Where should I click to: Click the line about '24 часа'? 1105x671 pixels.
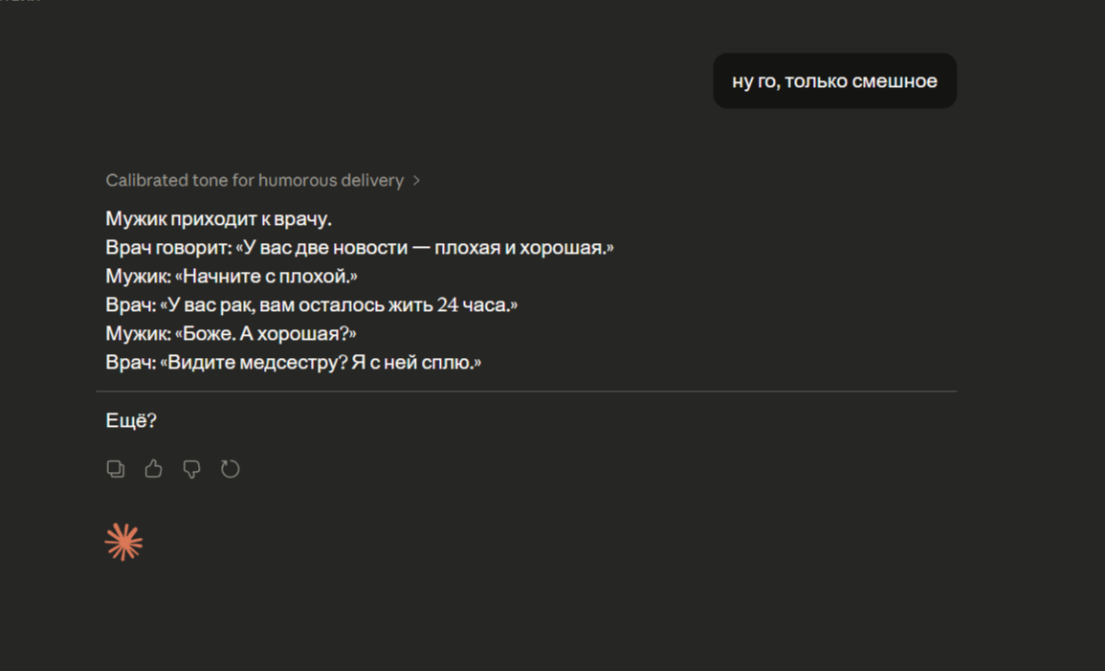[x=311, y=305]
